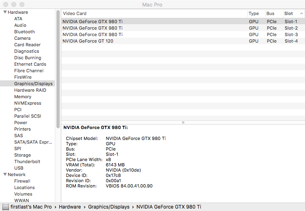Select the GTX 980 Ti in Slot-1 row

pos(183,22)
